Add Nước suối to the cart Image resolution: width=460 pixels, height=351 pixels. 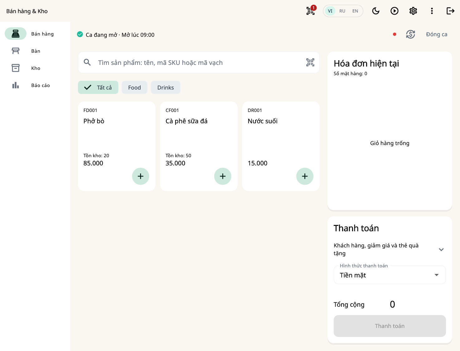click(x=305, y=176)
